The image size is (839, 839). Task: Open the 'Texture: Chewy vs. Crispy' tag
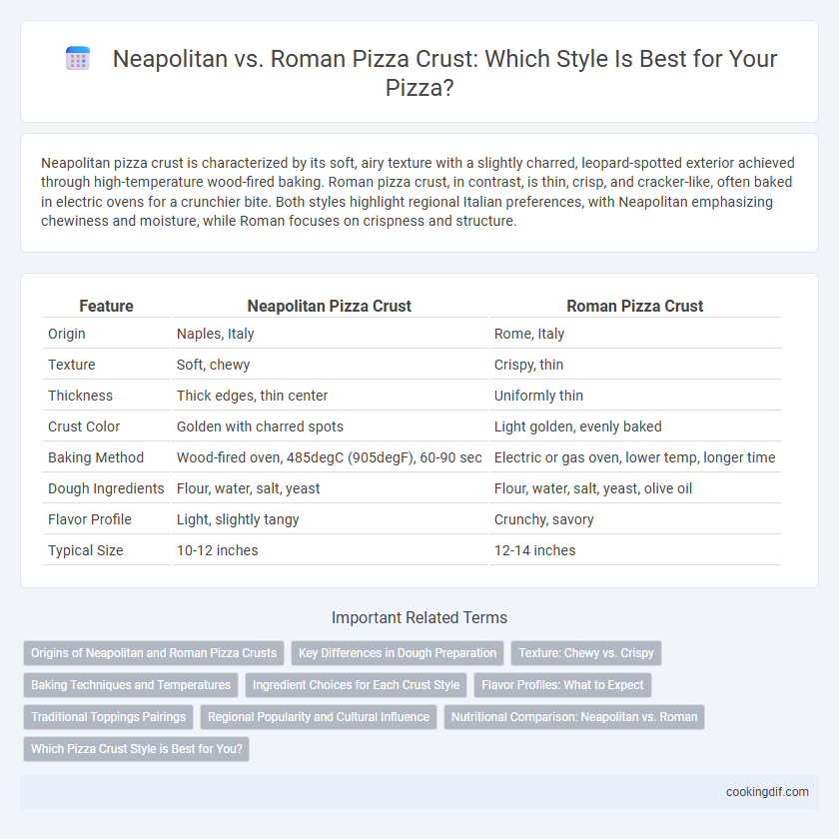[x=586, y=653]
